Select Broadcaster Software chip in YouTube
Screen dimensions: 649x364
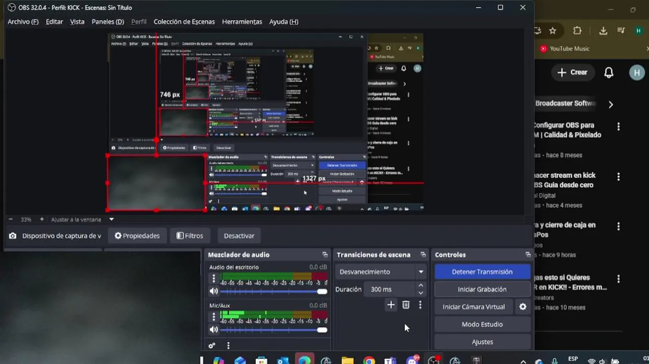(565, 103)
